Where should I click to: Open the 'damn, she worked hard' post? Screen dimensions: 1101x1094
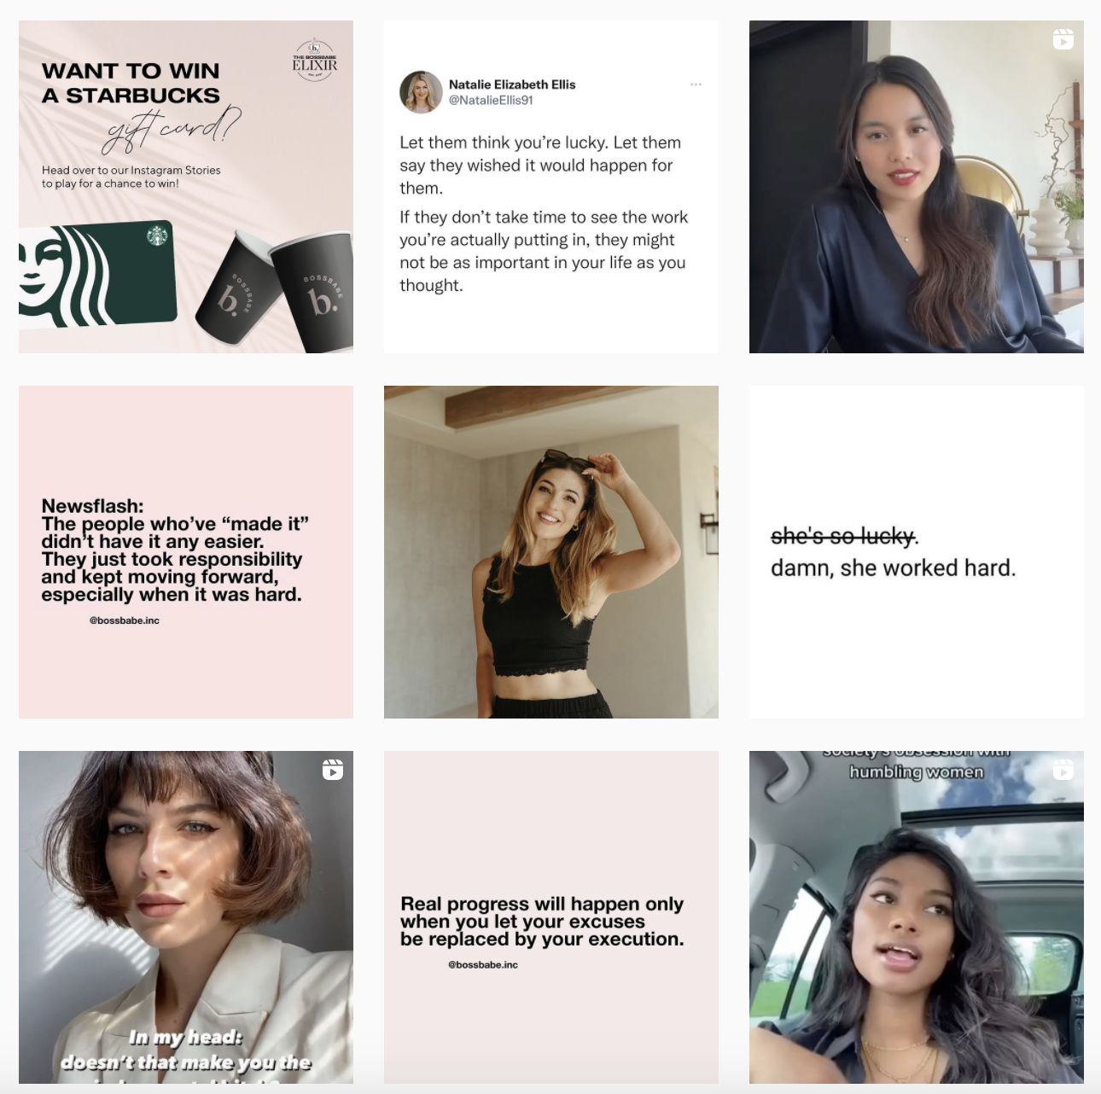coord(917,552)
